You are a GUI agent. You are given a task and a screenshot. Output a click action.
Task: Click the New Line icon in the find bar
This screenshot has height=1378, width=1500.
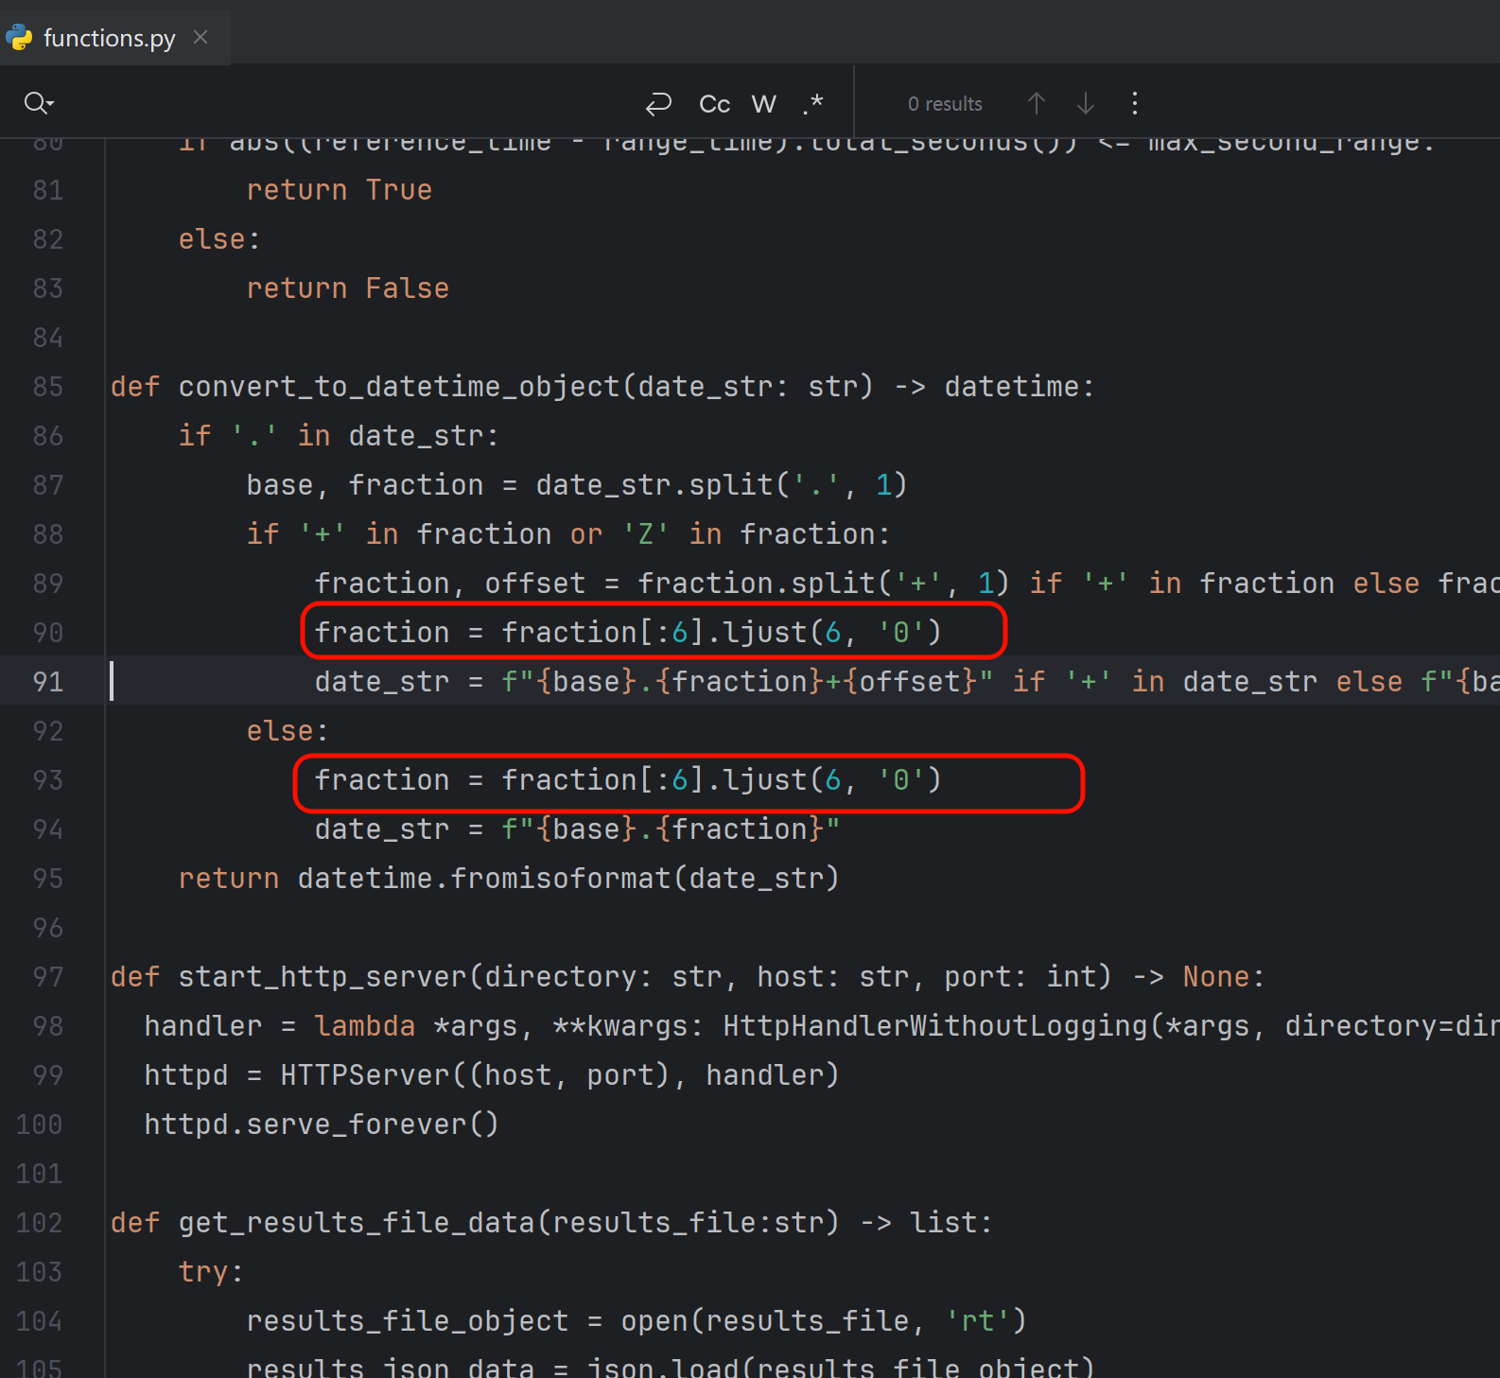point(658,103)
